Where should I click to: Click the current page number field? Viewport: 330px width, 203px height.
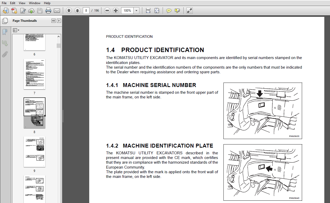86,11
